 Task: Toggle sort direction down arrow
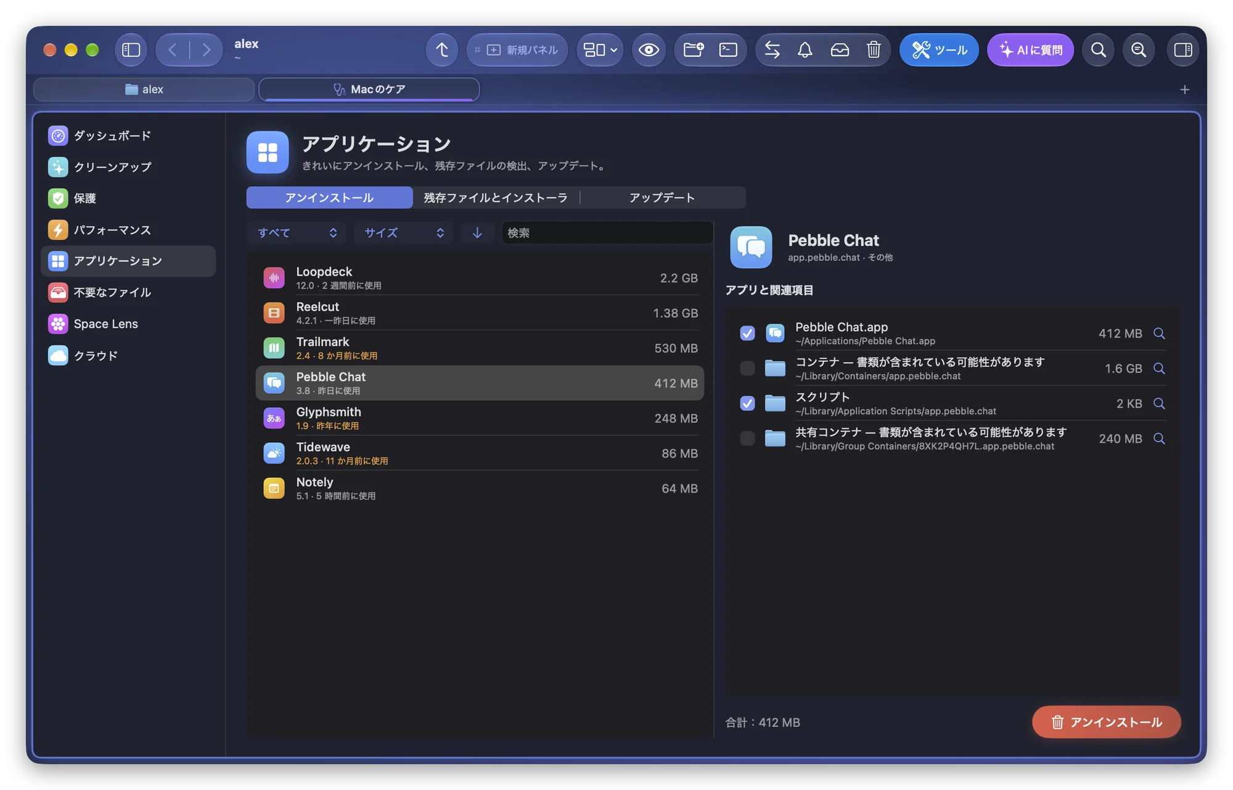coord(477,233)
